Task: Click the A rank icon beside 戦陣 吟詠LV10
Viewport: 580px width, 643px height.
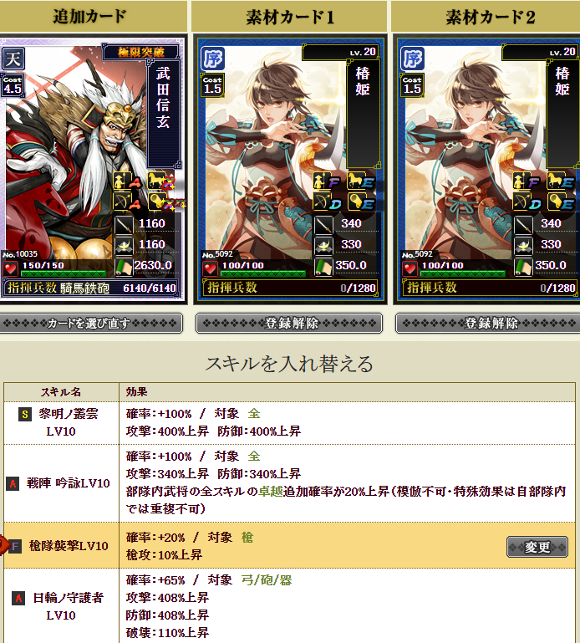Action: [13, 483]
